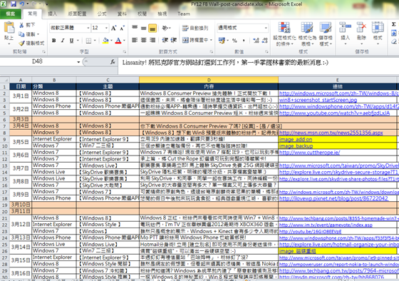Toggle Wrap Text (自動換列)
This screenshot has height=281, width=399.
(x=195, y=28)
